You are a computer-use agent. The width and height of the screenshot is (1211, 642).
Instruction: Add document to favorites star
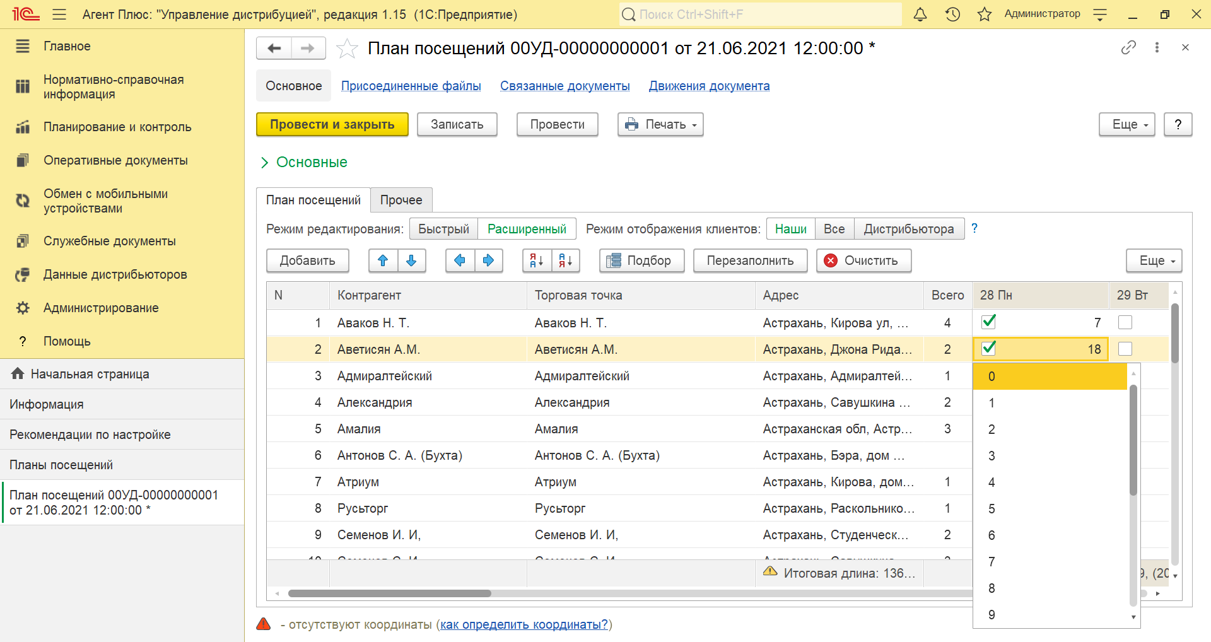(347, 48)
